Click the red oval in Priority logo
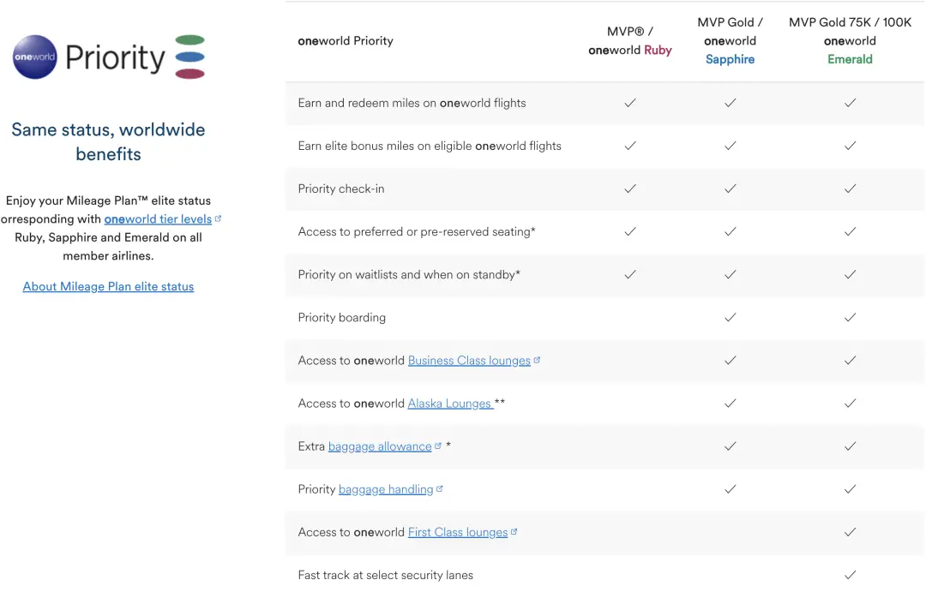 pyautogui.click(x=189, y=74)
